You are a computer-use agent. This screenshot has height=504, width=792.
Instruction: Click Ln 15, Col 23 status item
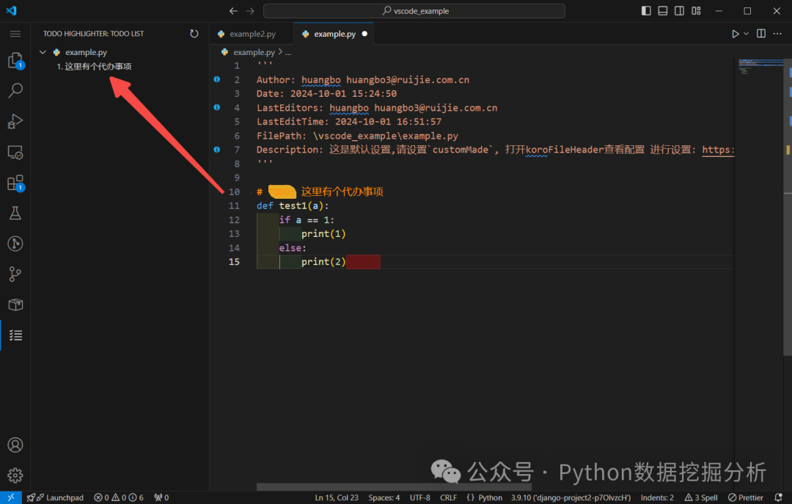[337, 497]
